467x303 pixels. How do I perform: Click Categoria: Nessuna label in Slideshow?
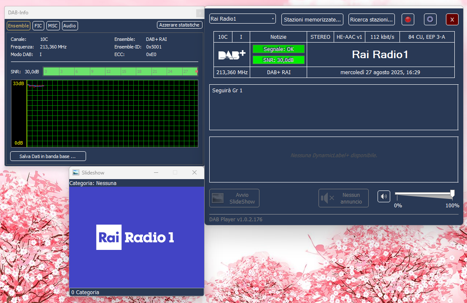(x=93, y=183)
